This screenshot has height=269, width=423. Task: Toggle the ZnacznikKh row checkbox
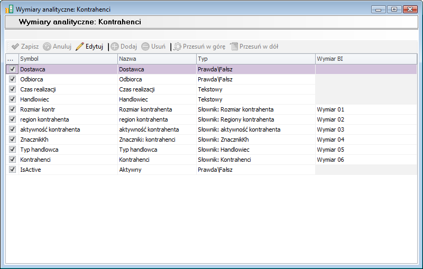(x=12, y=139)
